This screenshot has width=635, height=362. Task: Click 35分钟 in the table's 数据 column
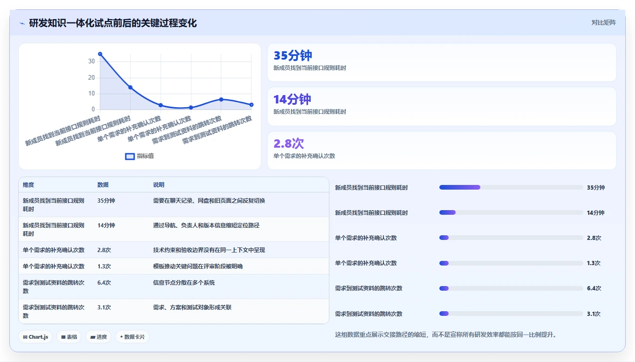tap(106, 201)
